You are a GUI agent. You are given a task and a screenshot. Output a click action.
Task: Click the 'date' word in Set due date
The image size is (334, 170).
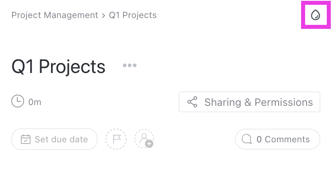(79, 139)
